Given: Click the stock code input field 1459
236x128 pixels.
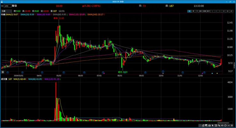Looking at the screenshot, I should 8,6.
